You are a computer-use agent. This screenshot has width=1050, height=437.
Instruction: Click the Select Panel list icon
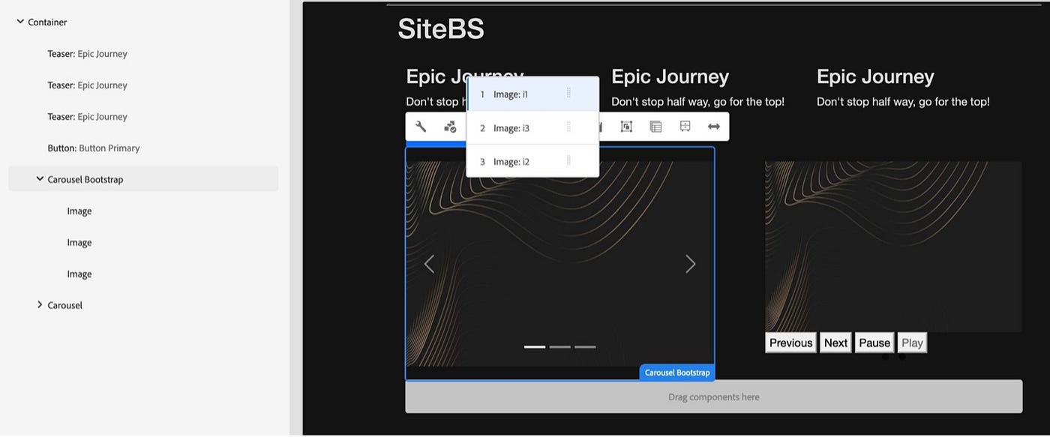click(655, 127)
